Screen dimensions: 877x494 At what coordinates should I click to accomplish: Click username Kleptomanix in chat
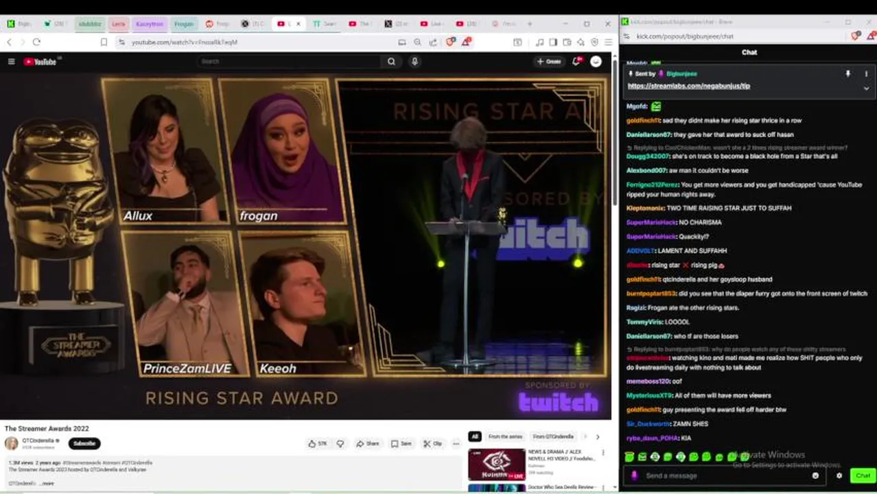[645, 208]
